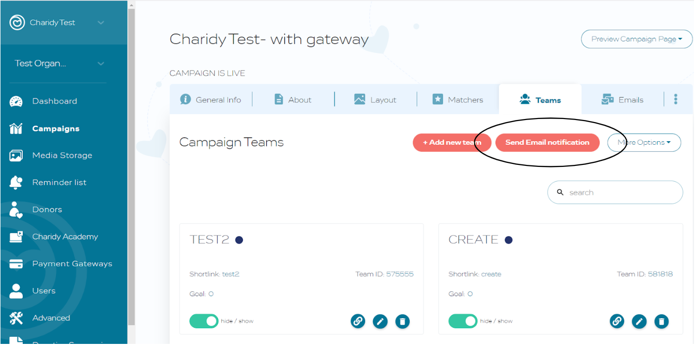Image resolution: width=696 pixels, height=355 pixels.
Task: Open the More Options dropdown
Action: [644, 142]
